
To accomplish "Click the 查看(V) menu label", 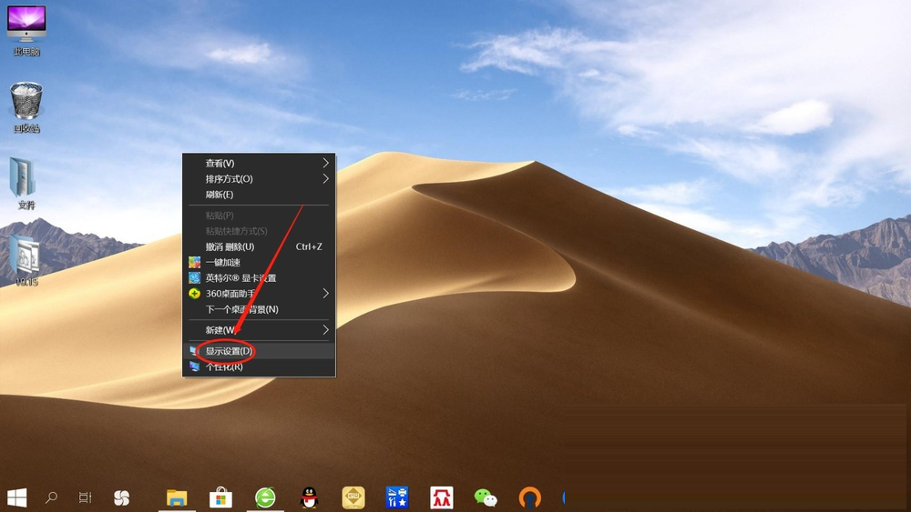I will click(x=220, y=164).
